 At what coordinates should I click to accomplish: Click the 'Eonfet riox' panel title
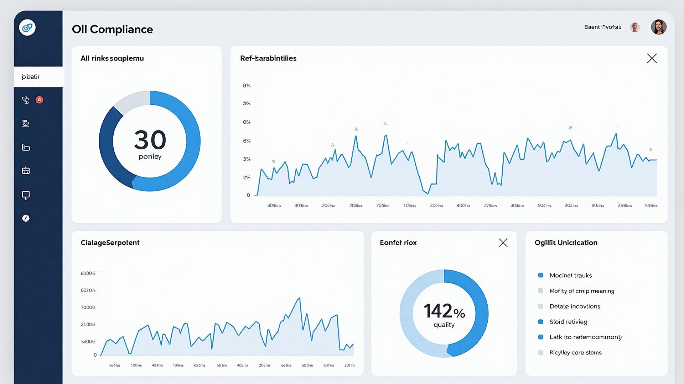(x=398, y=243)
